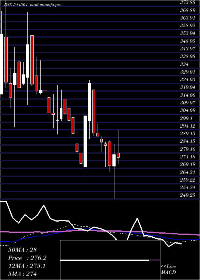Click the 264.21 price axis label

[x=188, y=172]
